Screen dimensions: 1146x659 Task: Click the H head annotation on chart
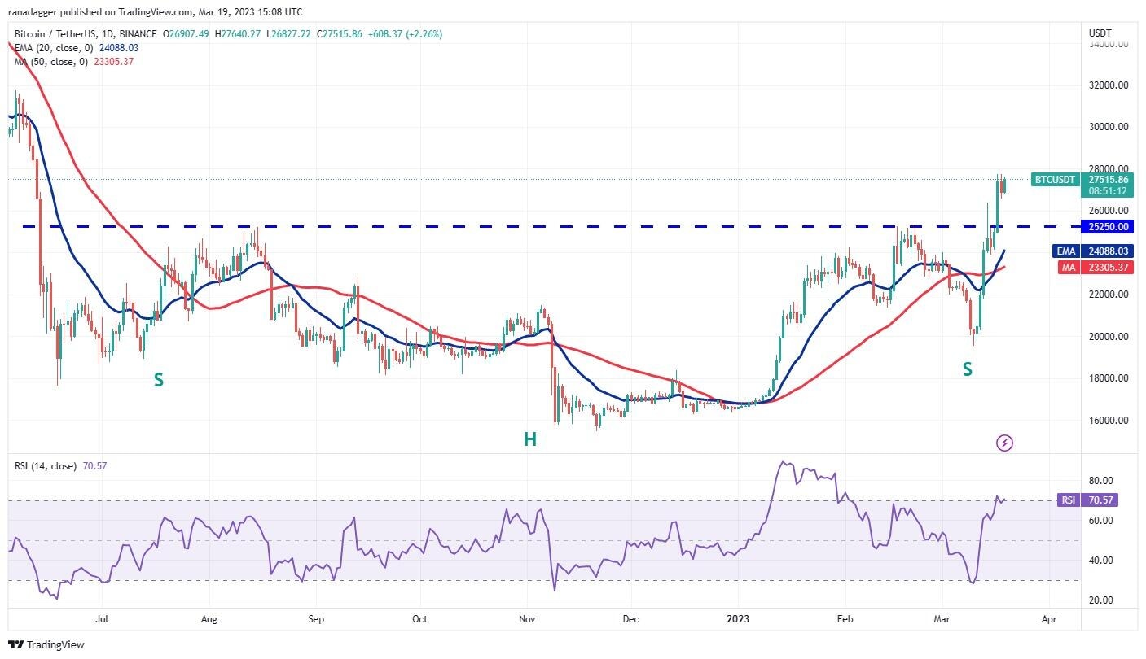(x=530, y=440)
